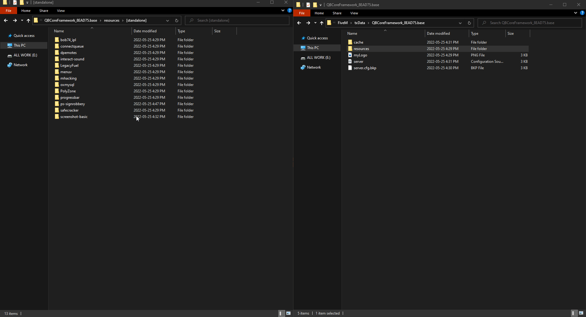Go back in the [standalone] window

pyautogui.click(x=6, y=20)
